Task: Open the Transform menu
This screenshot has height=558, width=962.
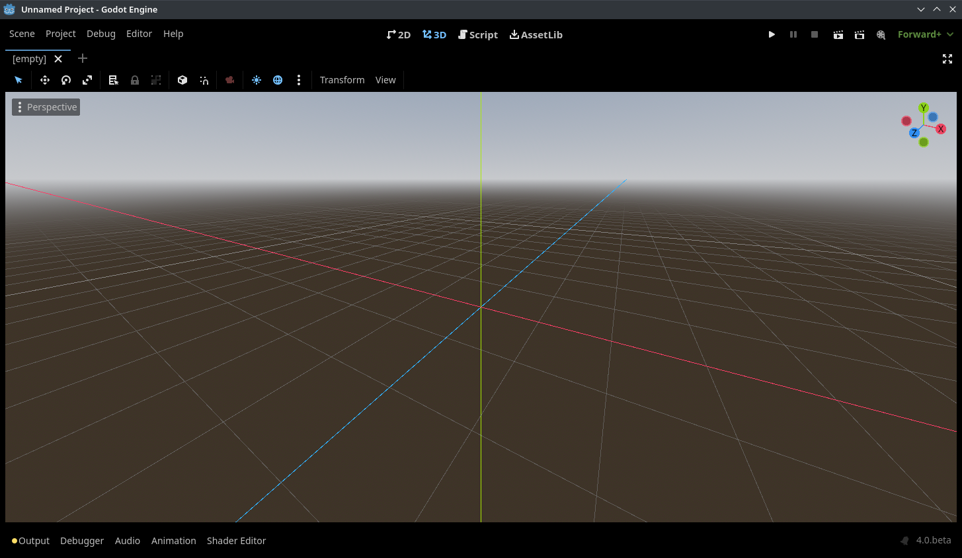Action: click(342, 79)
